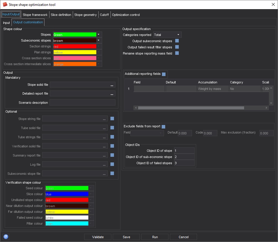Close the Stope shape optimization tool window
The height and width of the screenshot is (242, 278).
[273, 4]
